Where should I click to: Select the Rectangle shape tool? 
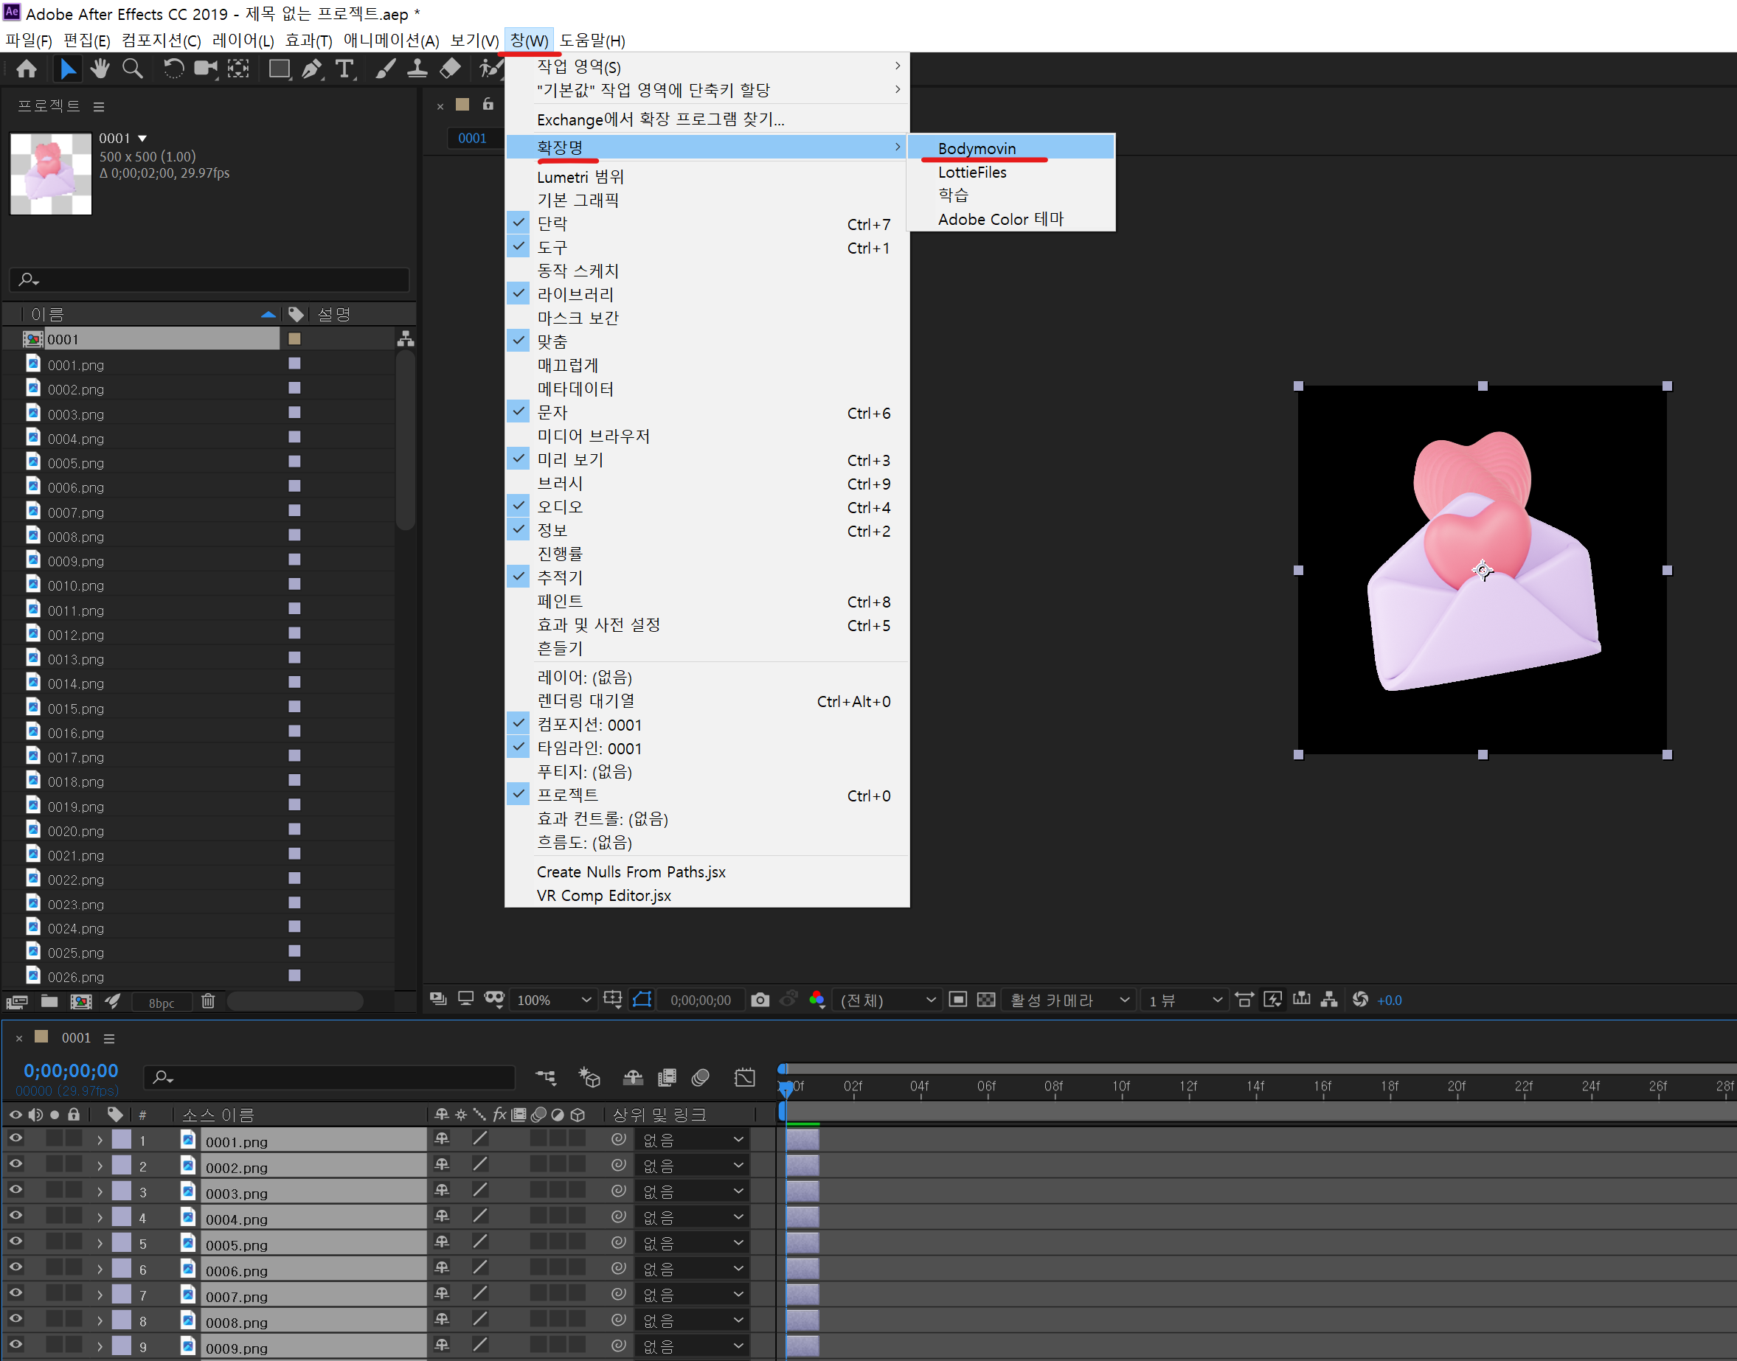pyautogui.click(x=279, y=69)
